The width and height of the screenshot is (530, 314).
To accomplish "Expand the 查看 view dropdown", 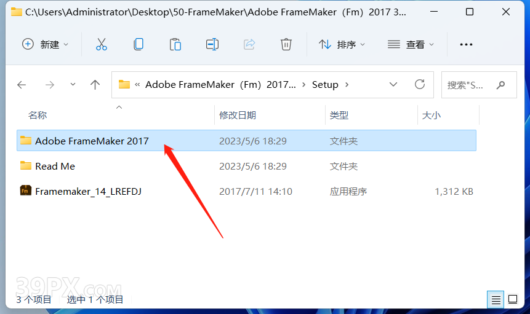I will coord(411,44).
